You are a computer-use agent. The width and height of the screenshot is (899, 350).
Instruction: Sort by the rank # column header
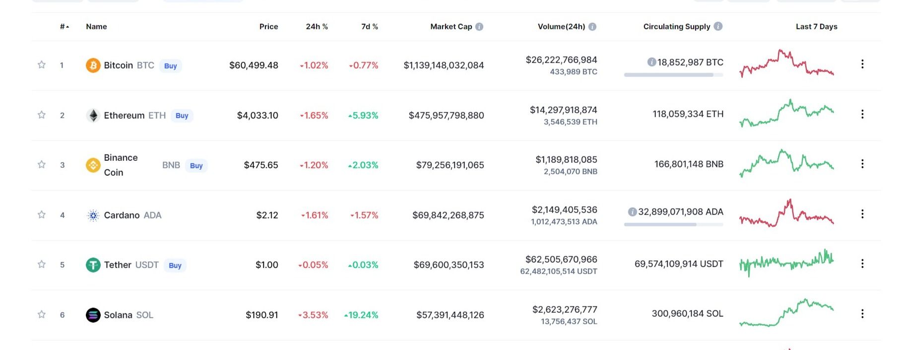64,27
